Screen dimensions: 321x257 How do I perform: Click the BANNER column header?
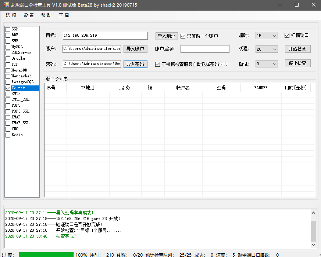(261, 88)
